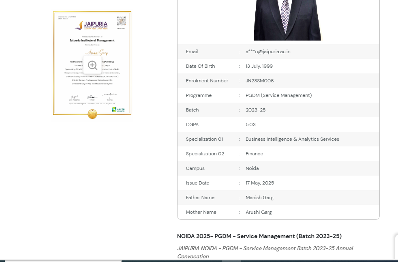Screen dimensions: 398x262
Task: Click the signatures area on the certificate
Action: point(92,97)
